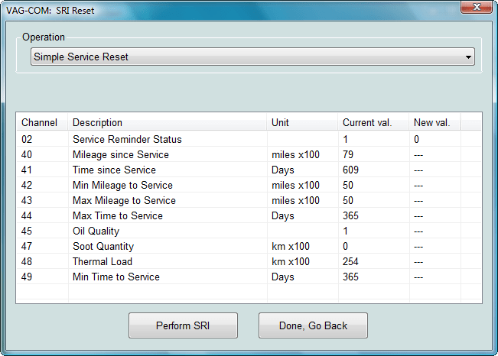Select the Max Mileage to Service row

coord(249,200)
